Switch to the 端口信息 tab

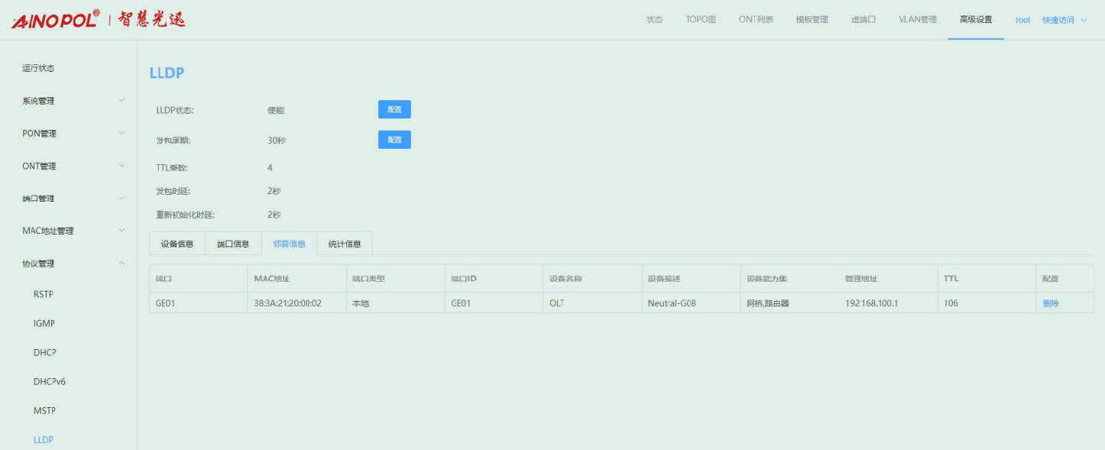point(233,244)
